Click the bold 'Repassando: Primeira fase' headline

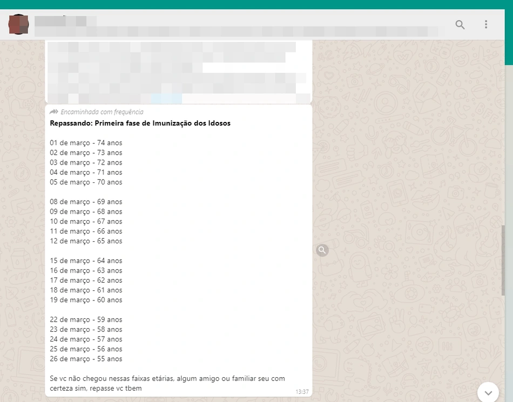(x=140, y=123)
